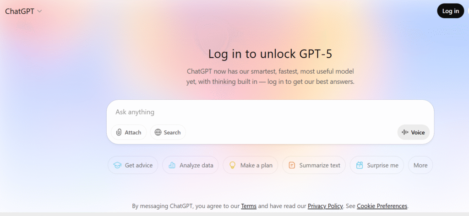Screen dimensions: 469x216
Task: Click the graduation cap Get advice icon
Action: point(118,165)
